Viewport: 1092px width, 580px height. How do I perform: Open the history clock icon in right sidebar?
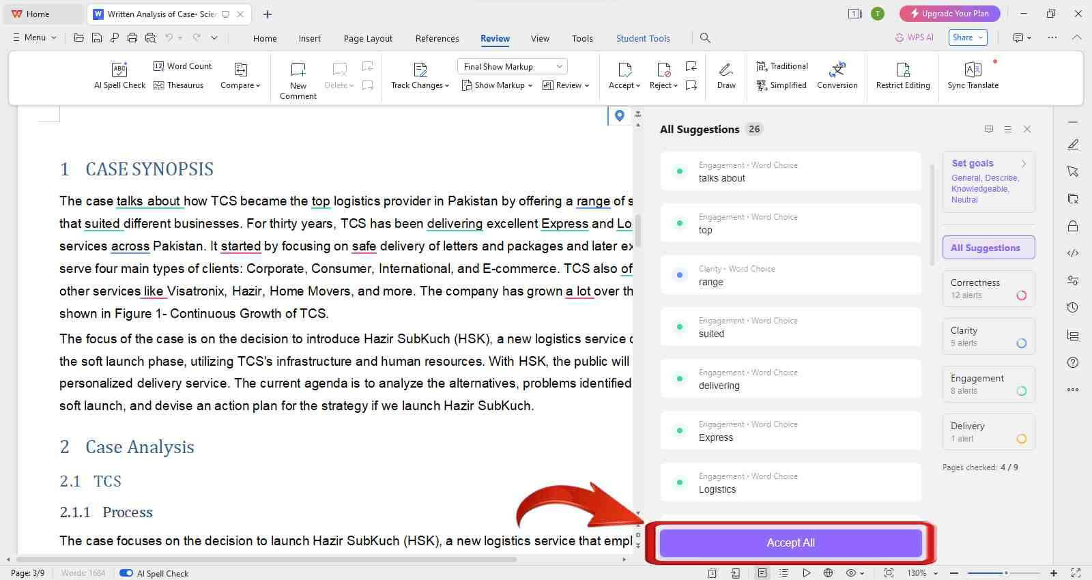(1073, 308)
